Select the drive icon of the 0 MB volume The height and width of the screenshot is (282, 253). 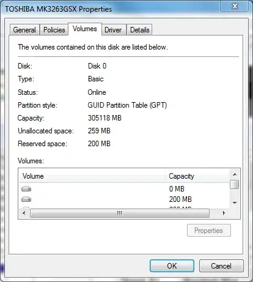click(x=26, y=189)
